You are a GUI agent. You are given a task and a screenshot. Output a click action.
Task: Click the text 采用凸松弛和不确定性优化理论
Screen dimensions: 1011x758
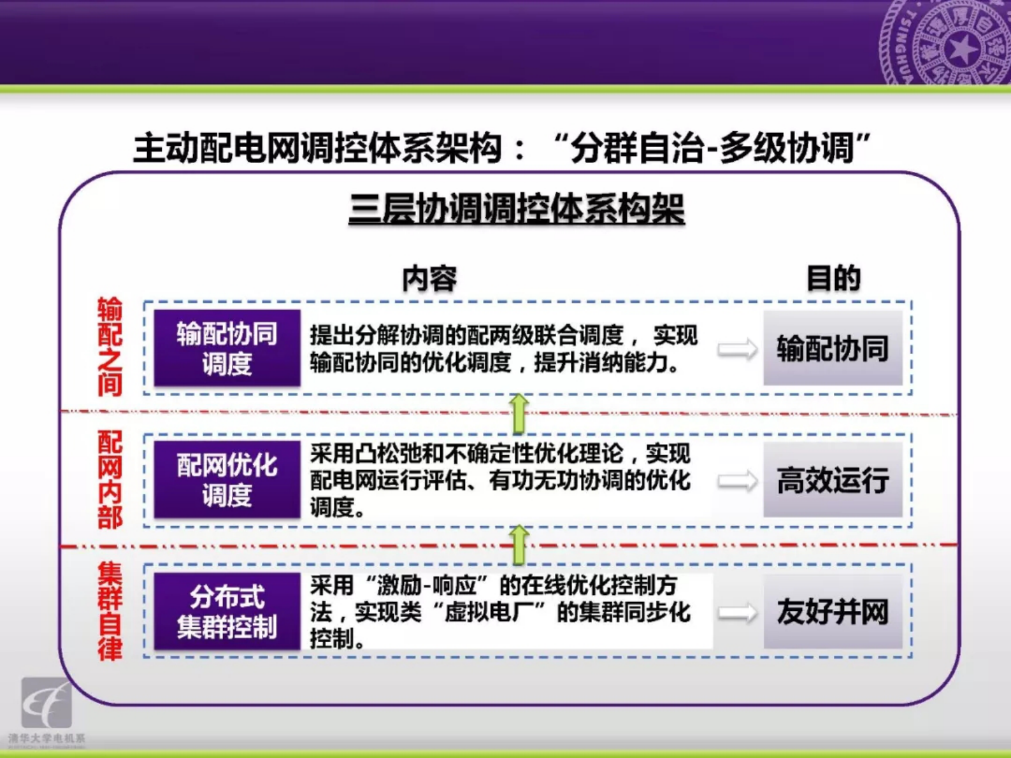[x=466, y=454]
